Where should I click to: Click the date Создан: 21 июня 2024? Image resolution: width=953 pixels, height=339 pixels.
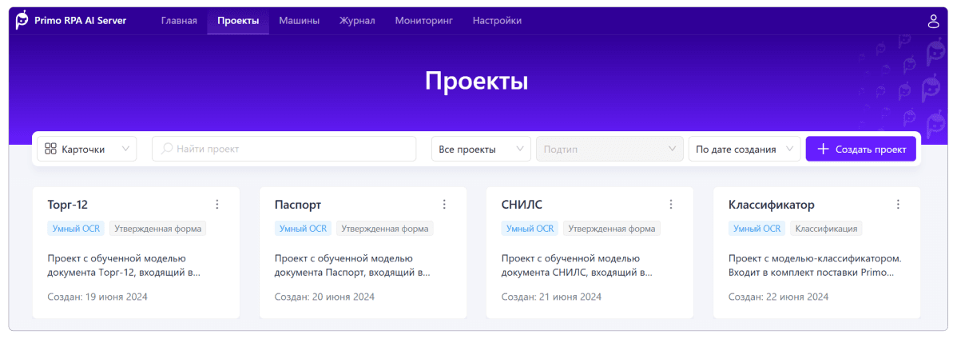click(551, 297)
